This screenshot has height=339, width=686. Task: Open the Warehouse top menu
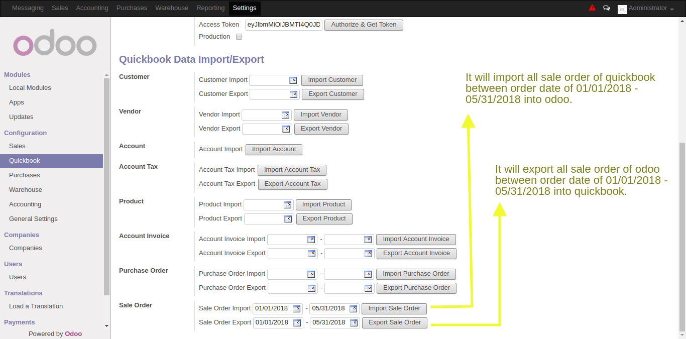tap(172, 8)
